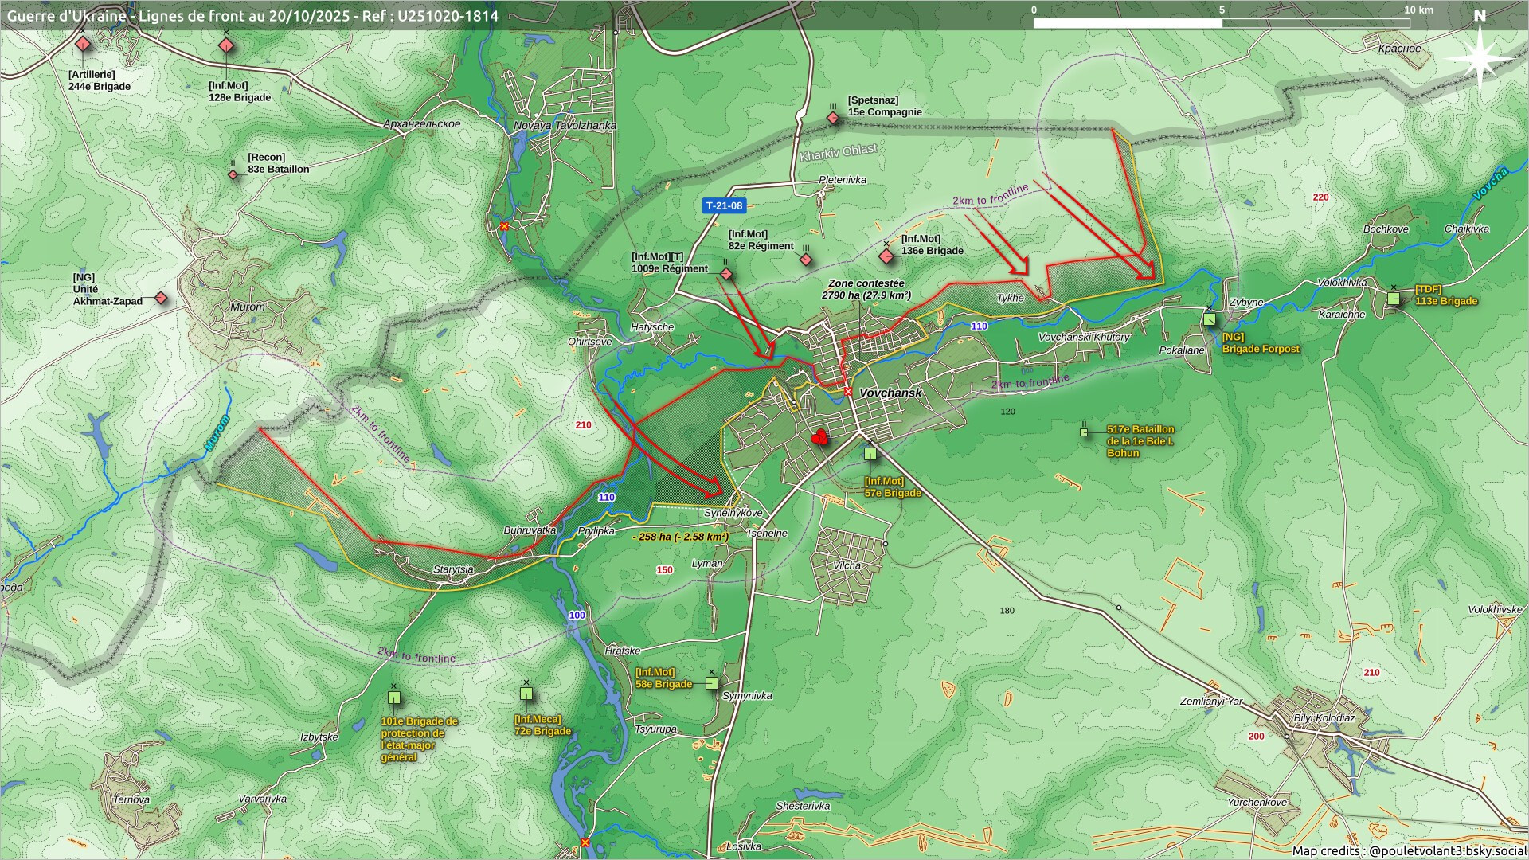Viewport: 1529px width, 860px height.
Task: Click the Vovchansk city label
Action: point(890,393)
